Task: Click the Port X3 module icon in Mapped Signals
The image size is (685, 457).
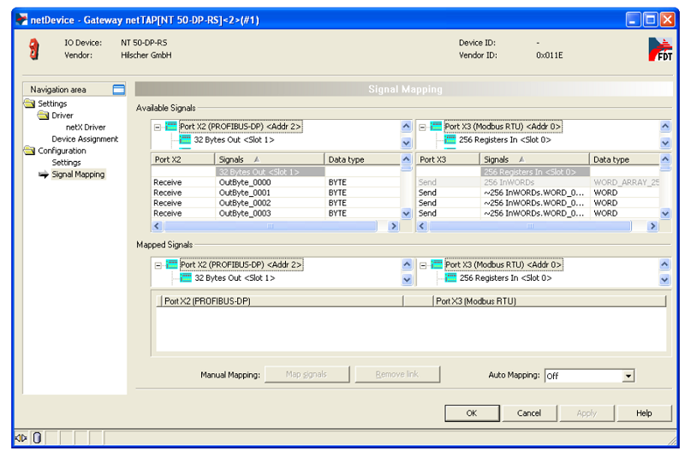Action: pos(437,264)
